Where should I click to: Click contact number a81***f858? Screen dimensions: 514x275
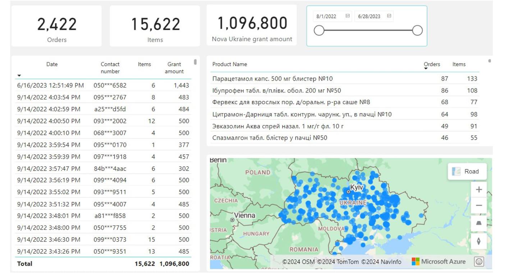110,216
